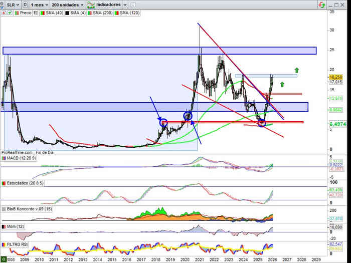Click the SMA (4) black color swatch
This screenshot has width=351, height=263.
pyautogui.click(x=66, y=13)
